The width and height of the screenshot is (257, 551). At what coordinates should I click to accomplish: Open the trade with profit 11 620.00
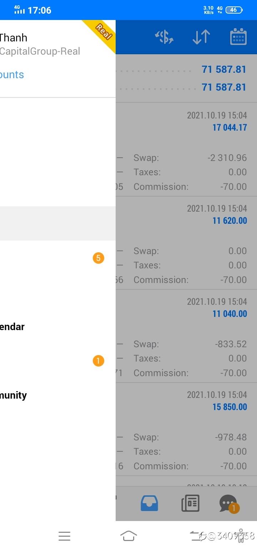click(x=186, y=243)
